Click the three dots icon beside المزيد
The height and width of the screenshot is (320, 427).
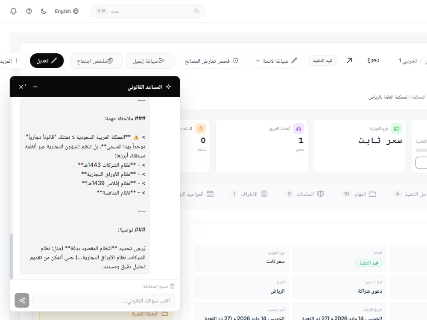point(17,61)
